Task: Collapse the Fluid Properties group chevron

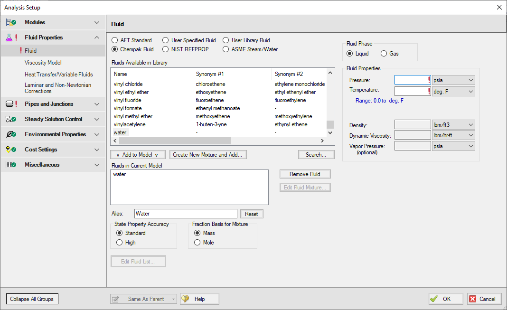Action: pos(97,38)
